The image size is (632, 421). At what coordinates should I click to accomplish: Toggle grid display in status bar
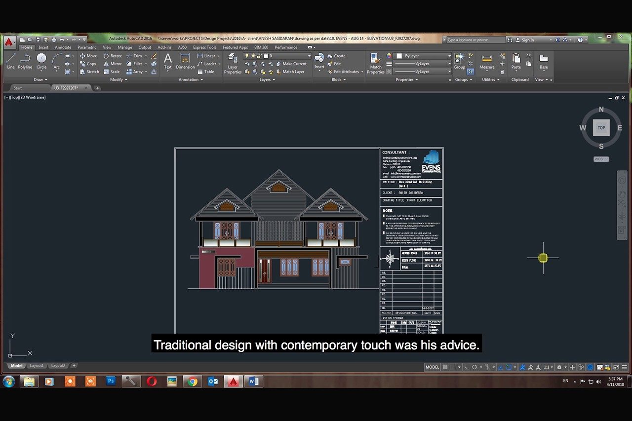click(445, 367)
